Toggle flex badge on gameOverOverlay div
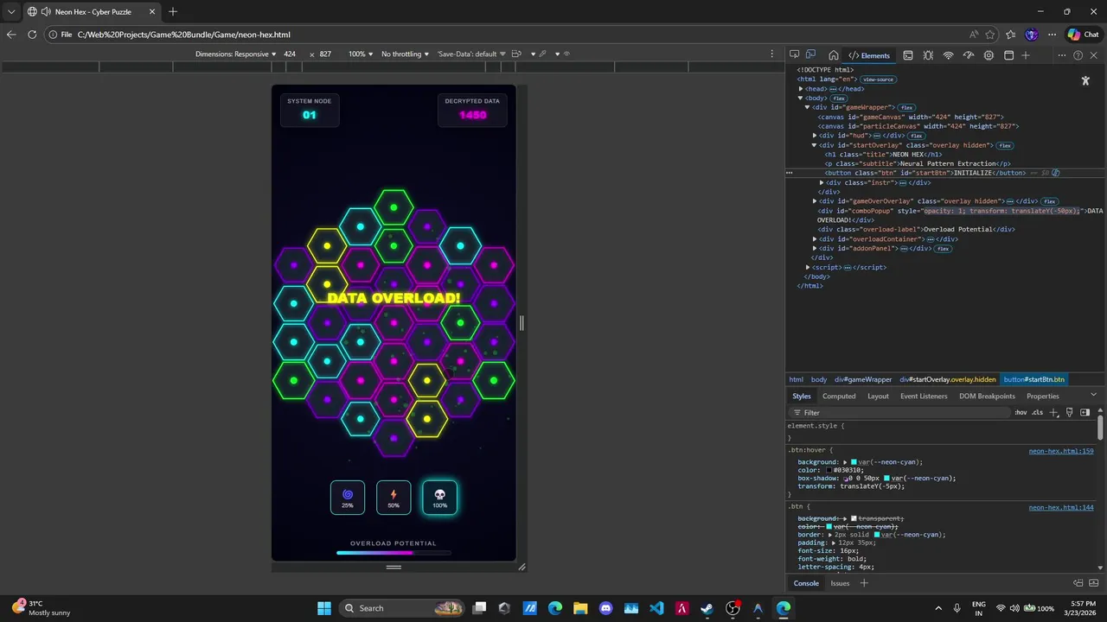The width and height of the screenshot is (1107, 622). [1049, 201]
